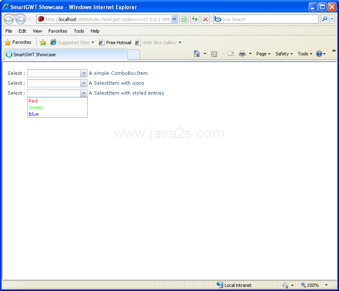Open the Tools menu in menu bar
The image size is (339, 291).
click(79, 31)
